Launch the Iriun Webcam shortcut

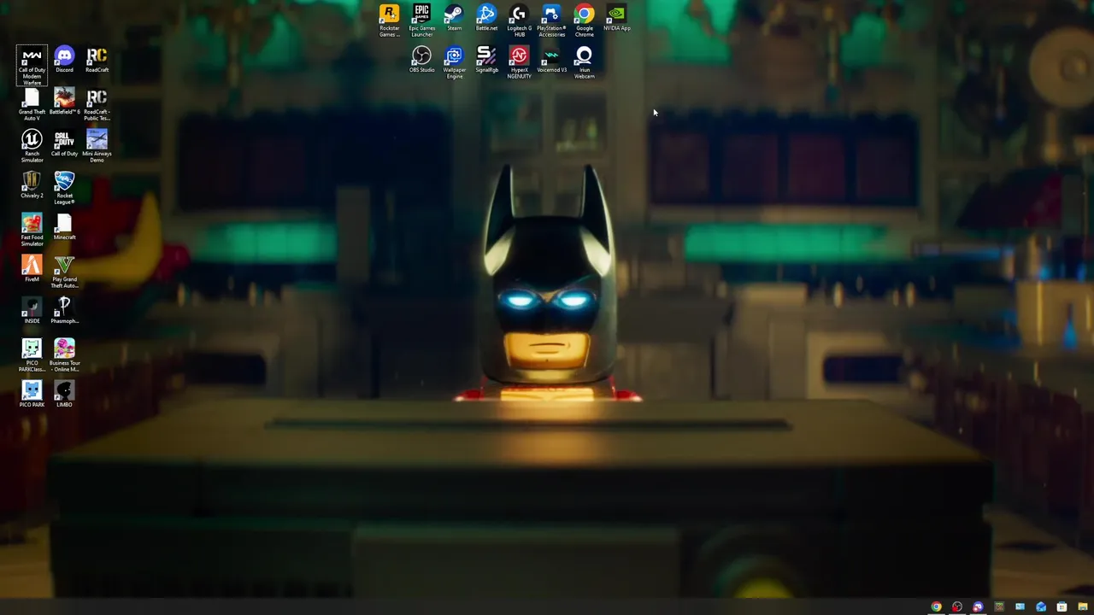(x=584, y=62)
